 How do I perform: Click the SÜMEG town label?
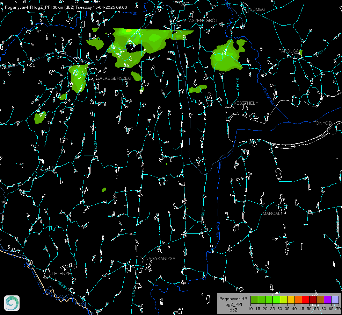click(x=257, y=9)
